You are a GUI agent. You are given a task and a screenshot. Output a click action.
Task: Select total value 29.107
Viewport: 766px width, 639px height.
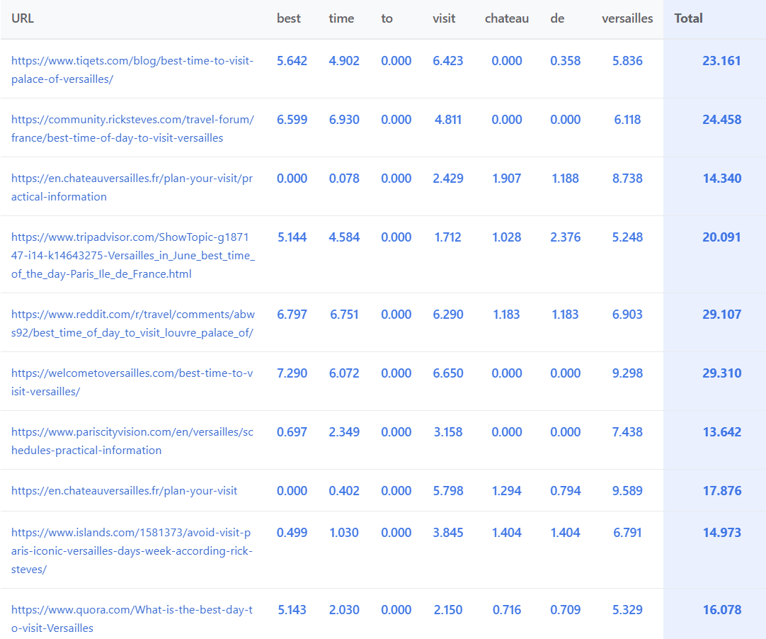click(721, 314)
